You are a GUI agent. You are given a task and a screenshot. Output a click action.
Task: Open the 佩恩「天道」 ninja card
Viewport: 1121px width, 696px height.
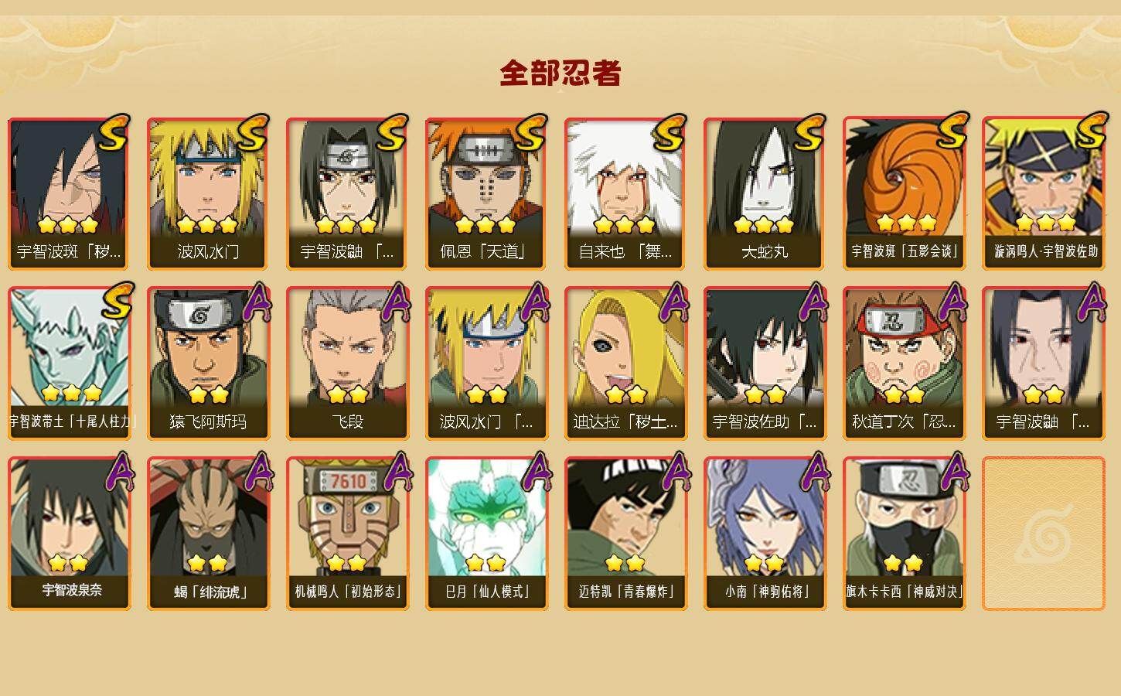tap(486, 193)
